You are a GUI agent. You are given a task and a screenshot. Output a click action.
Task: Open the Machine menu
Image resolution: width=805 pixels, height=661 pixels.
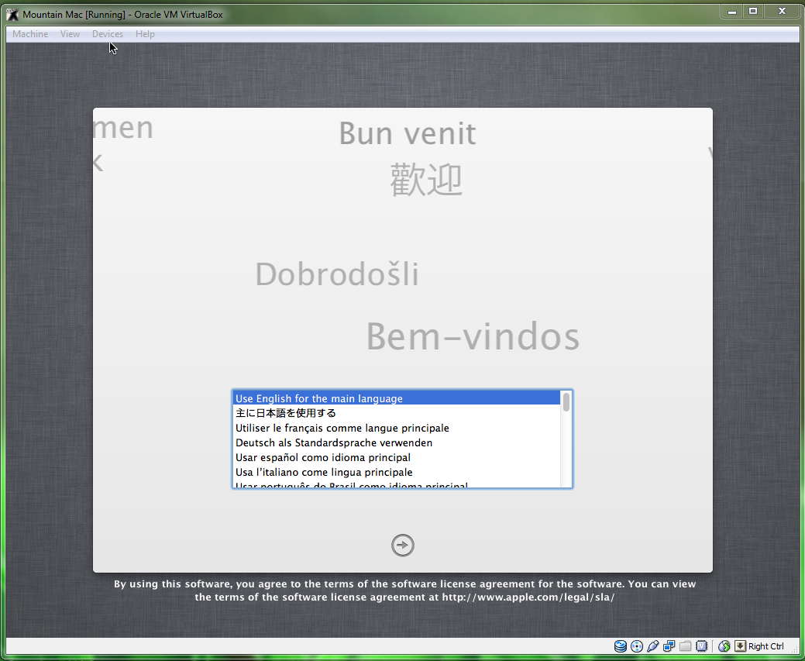[x=30, y=34]
